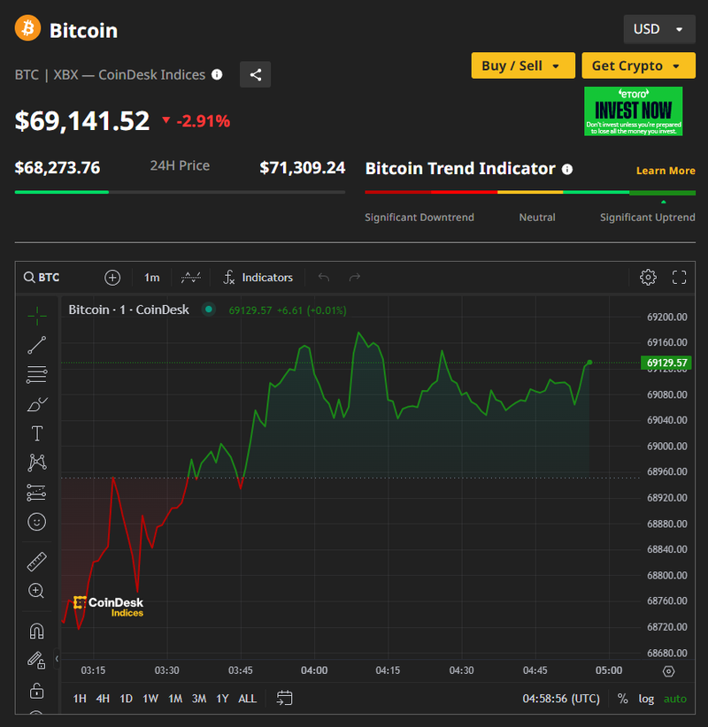Expand the Get Crypto dropdown
Viewport: 708px width, 727px height.
tap(636, 65)
